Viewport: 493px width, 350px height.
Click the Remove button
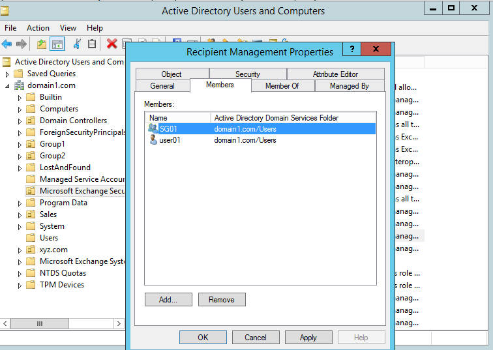pyautogui.click(x=222, y=299)
